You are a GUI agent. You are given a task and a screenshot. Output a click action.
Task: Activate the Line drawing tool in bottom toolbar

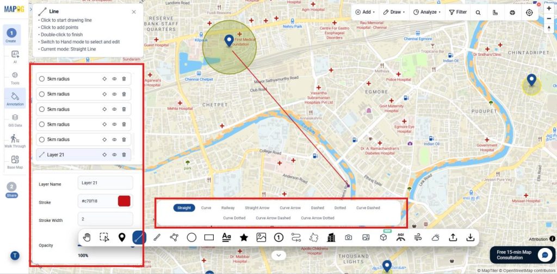coord(139,238)
